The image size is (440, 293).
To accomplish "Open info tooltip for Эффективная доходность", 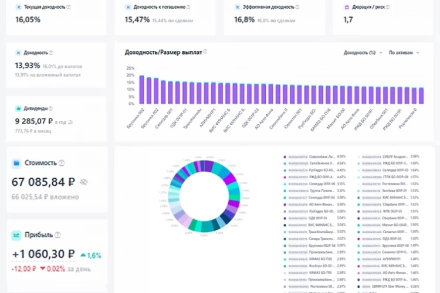I will click(297, 7).
